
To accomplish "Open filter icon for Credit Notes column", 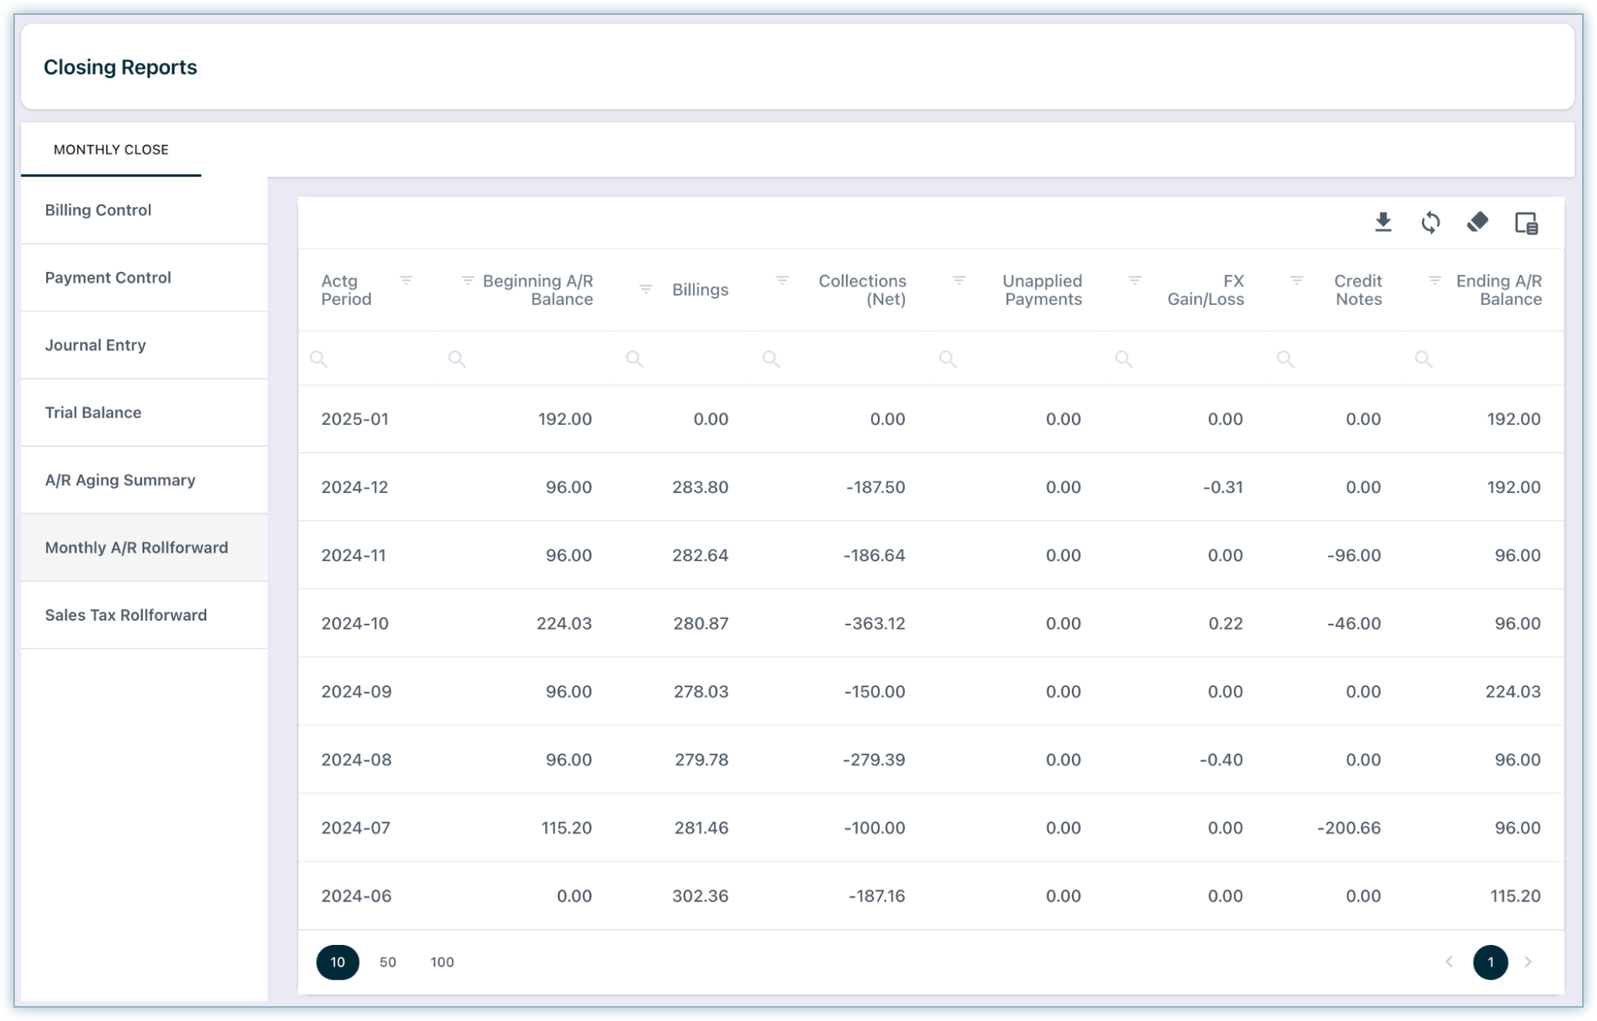I will pyautogui.click(x=1297, y=281).
